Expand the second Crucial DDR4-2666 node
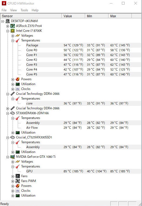Viewport: 142px width, 206px height. (8, 109)
